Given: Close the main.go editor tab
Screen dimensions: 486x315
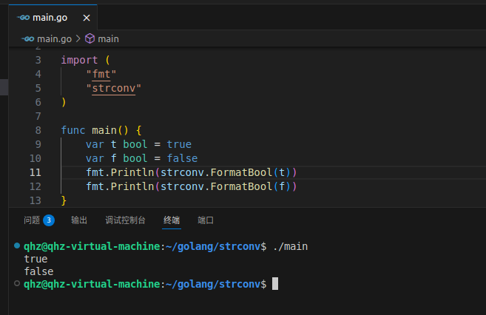Looking at the screenshot, I should (87, 18).
